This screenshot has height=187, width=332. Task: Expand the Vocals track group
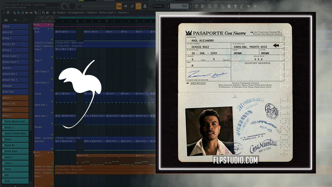click(x=49, y=25)
